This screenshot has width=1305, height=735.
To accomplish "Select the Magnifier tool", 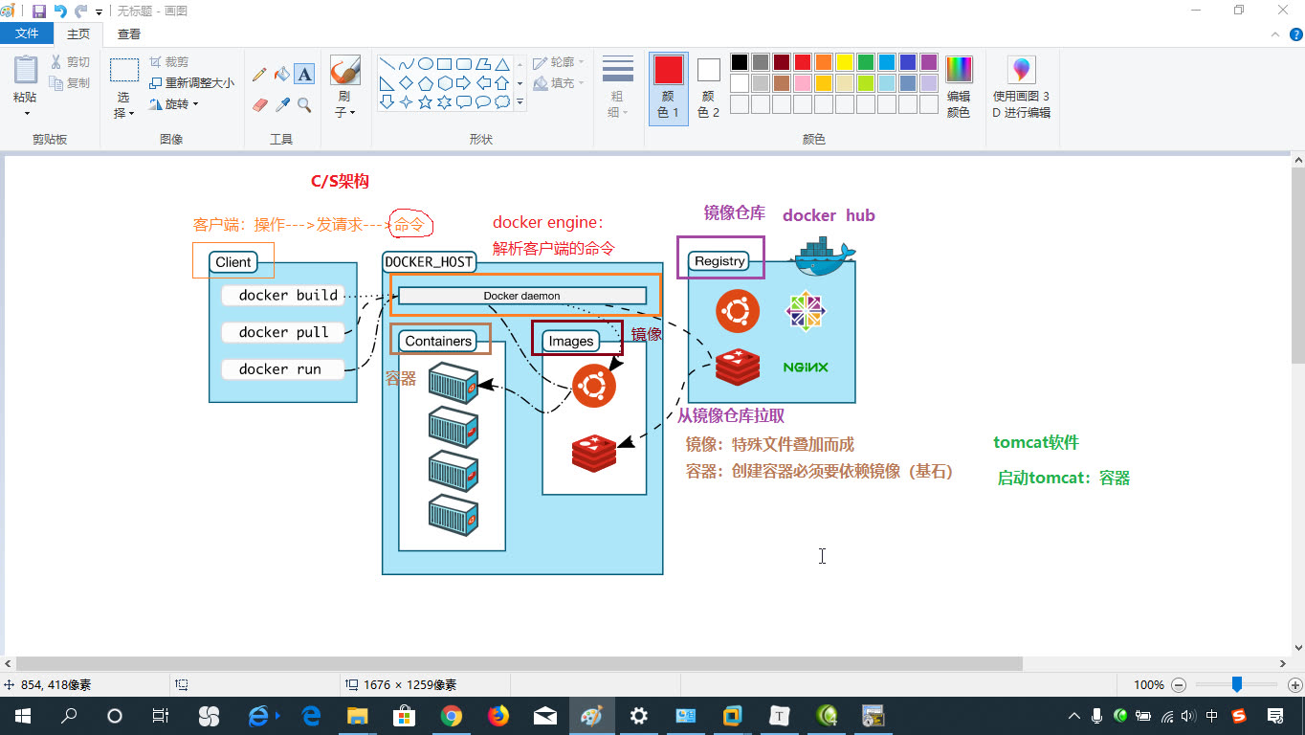I will click(303, 104).
